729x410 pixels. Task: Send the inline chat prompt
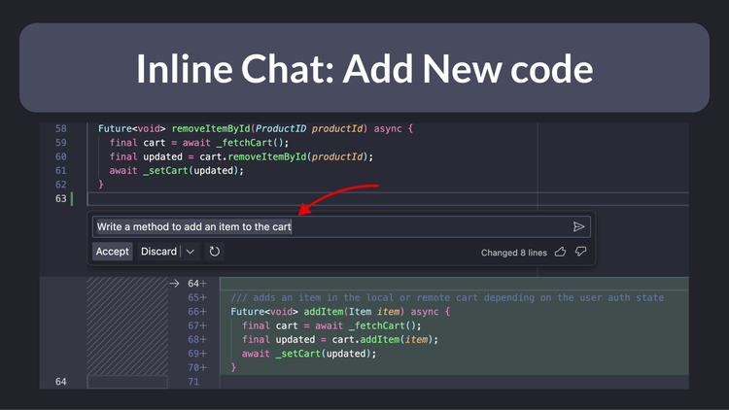[x=578, y=226]
